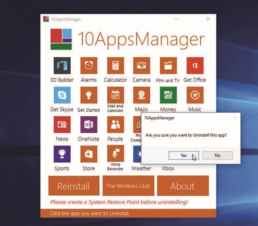Screen dimensions: 258x226
Task: Click the 'Are you sure' dialog message
Action: 186,135
